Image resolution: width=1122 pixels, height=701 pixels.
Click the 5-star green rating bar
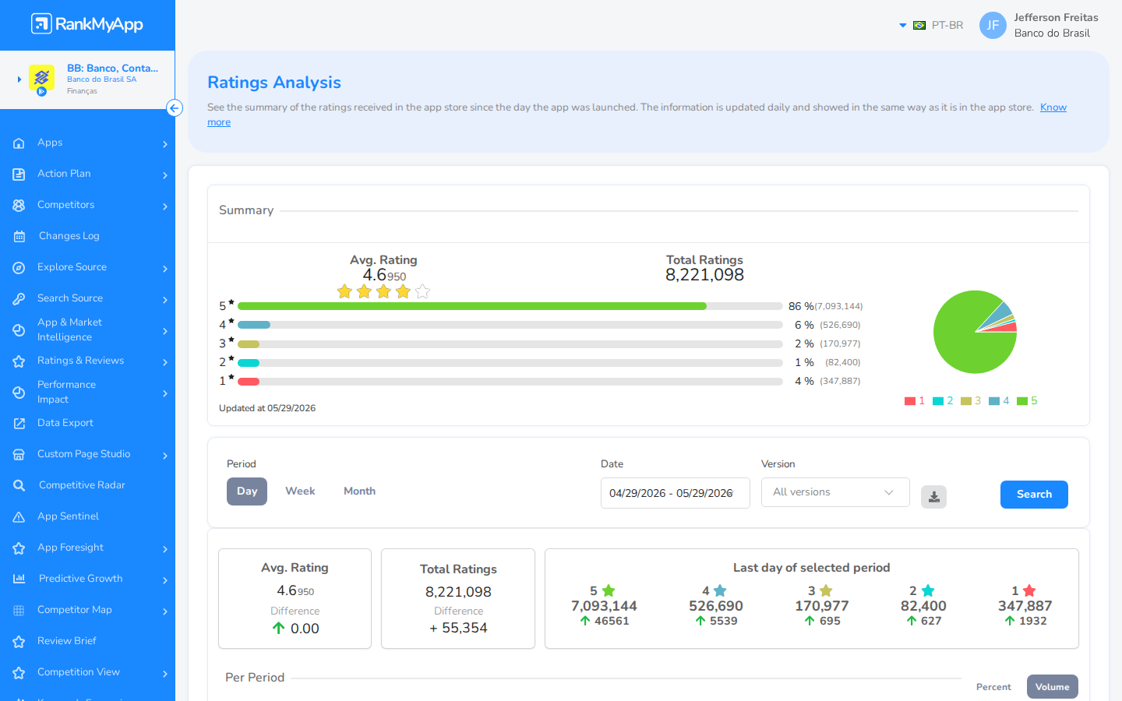pyautogui.click(x=472, y=306)
